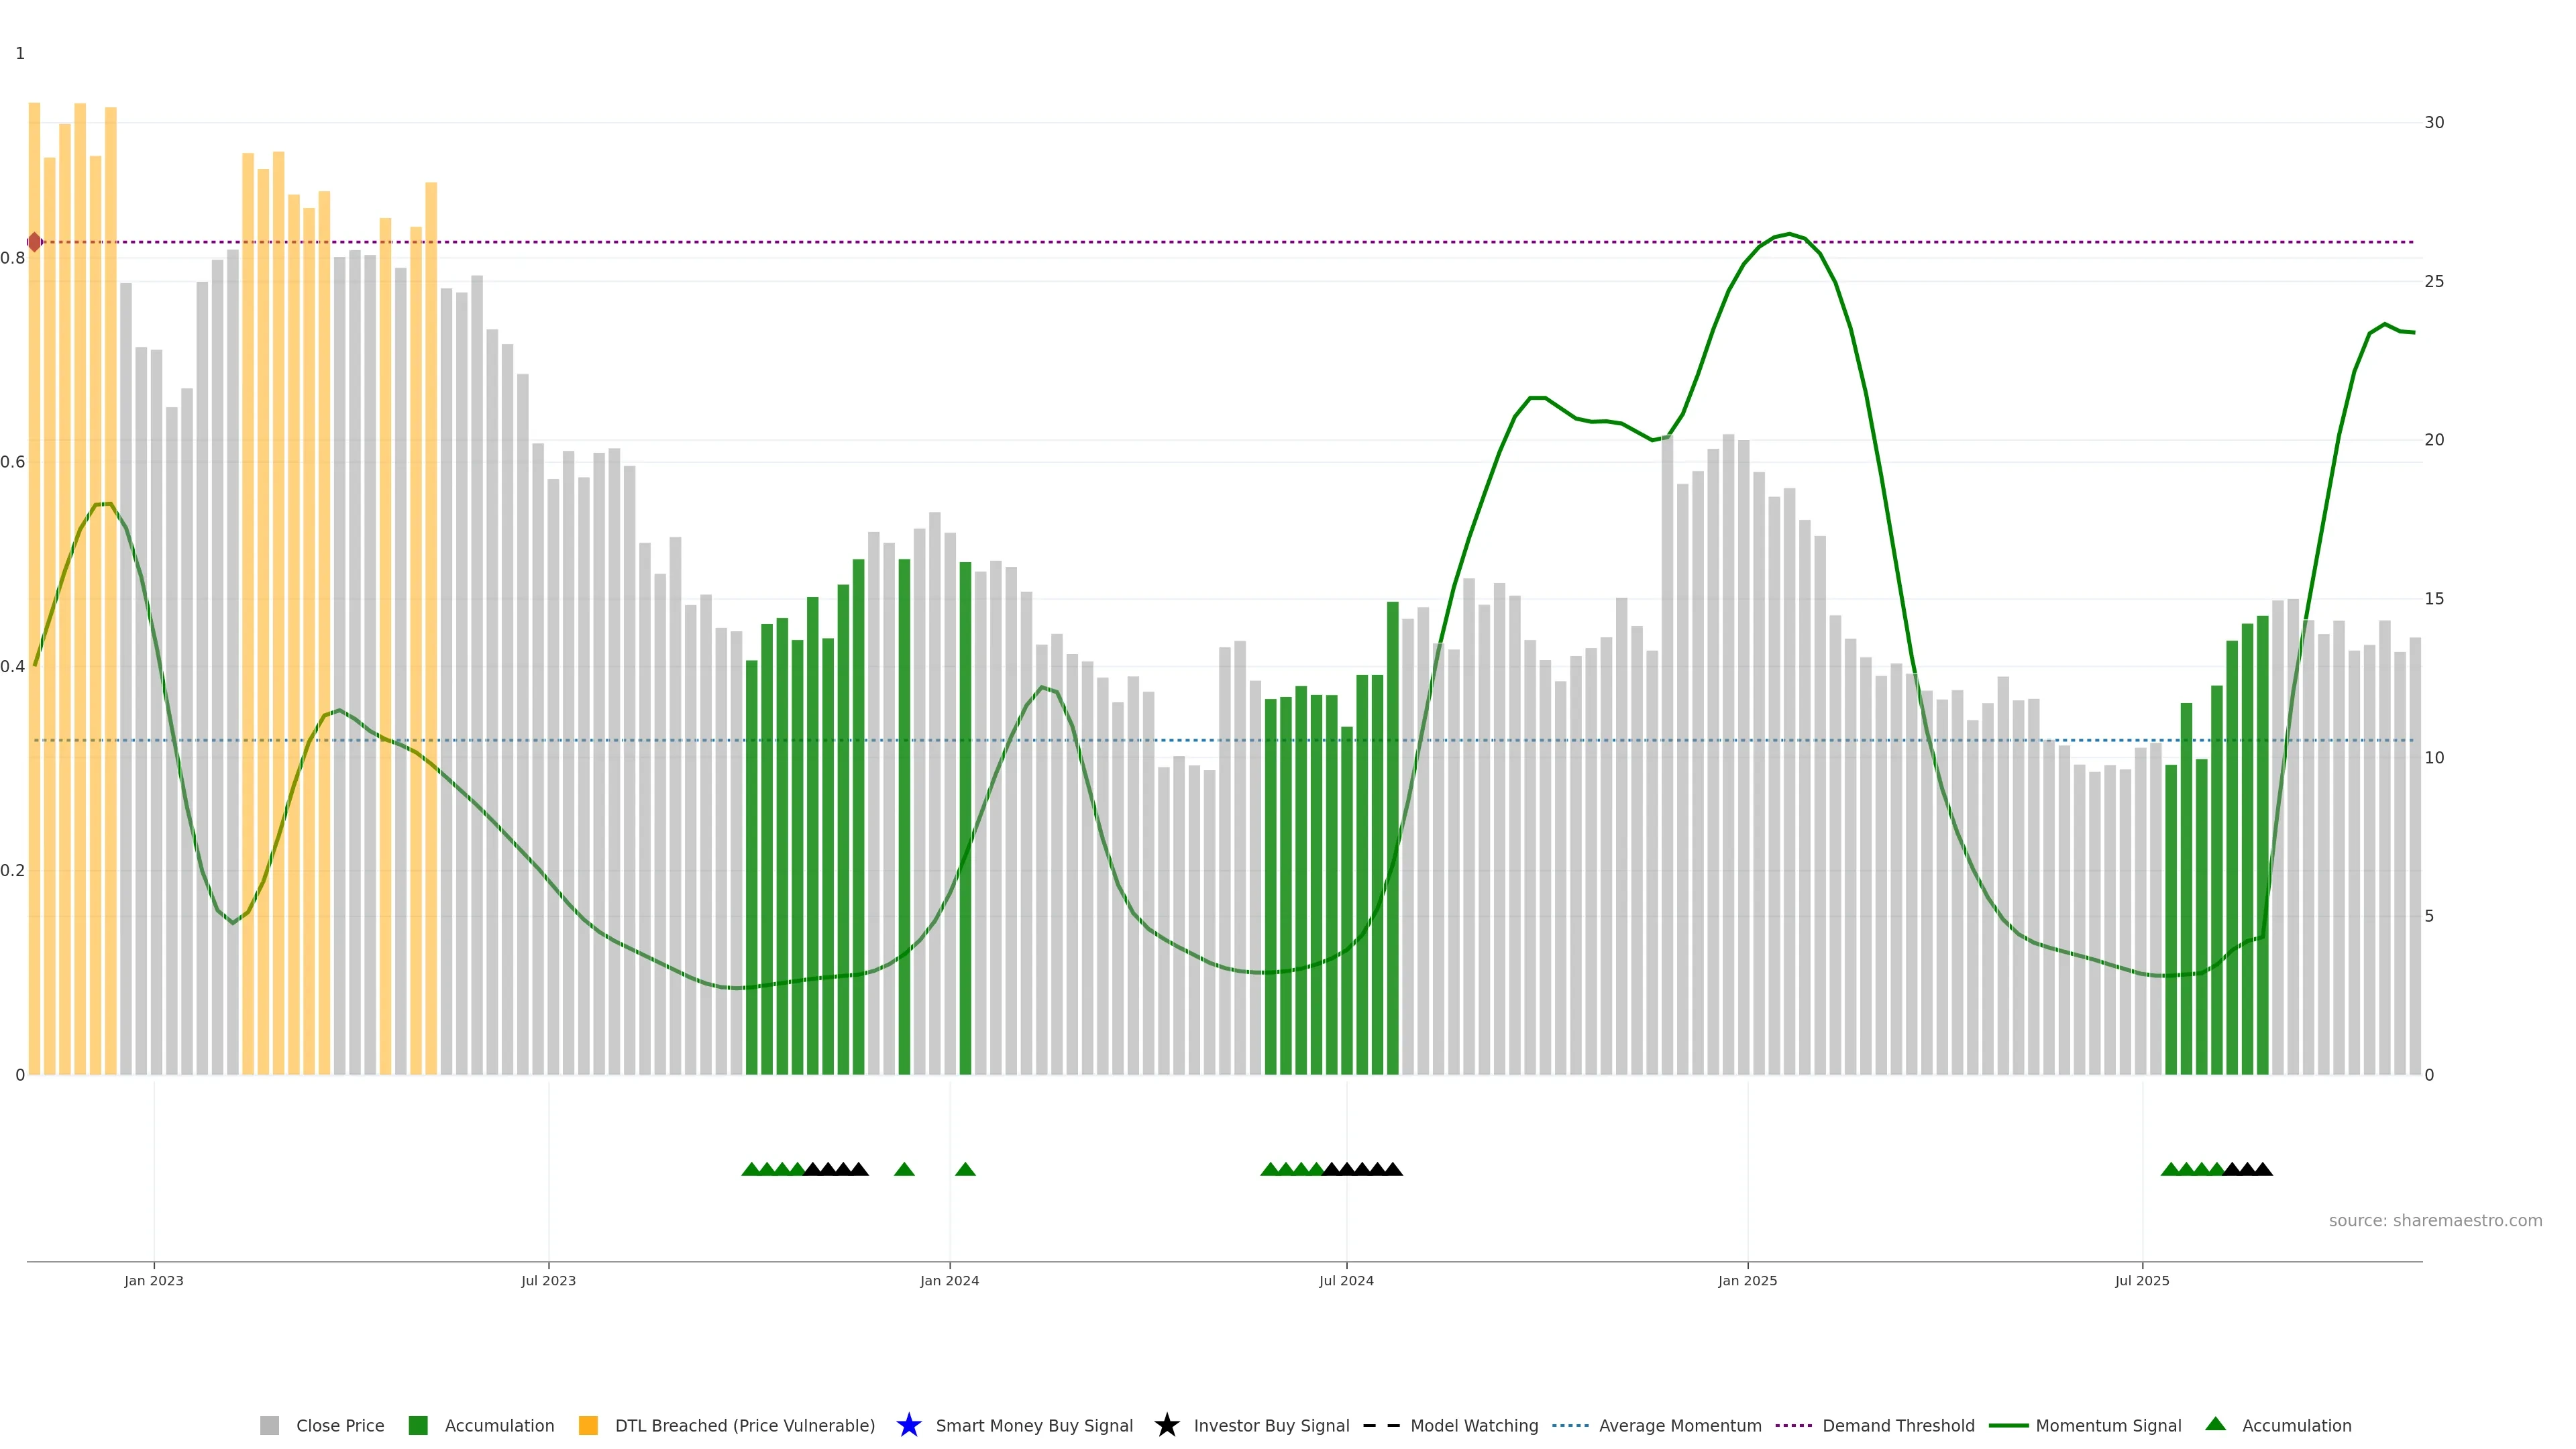This screenshot has height=1449, width=2576.
Task: Click the Jul 2023 axis label
Action: 548,1280
